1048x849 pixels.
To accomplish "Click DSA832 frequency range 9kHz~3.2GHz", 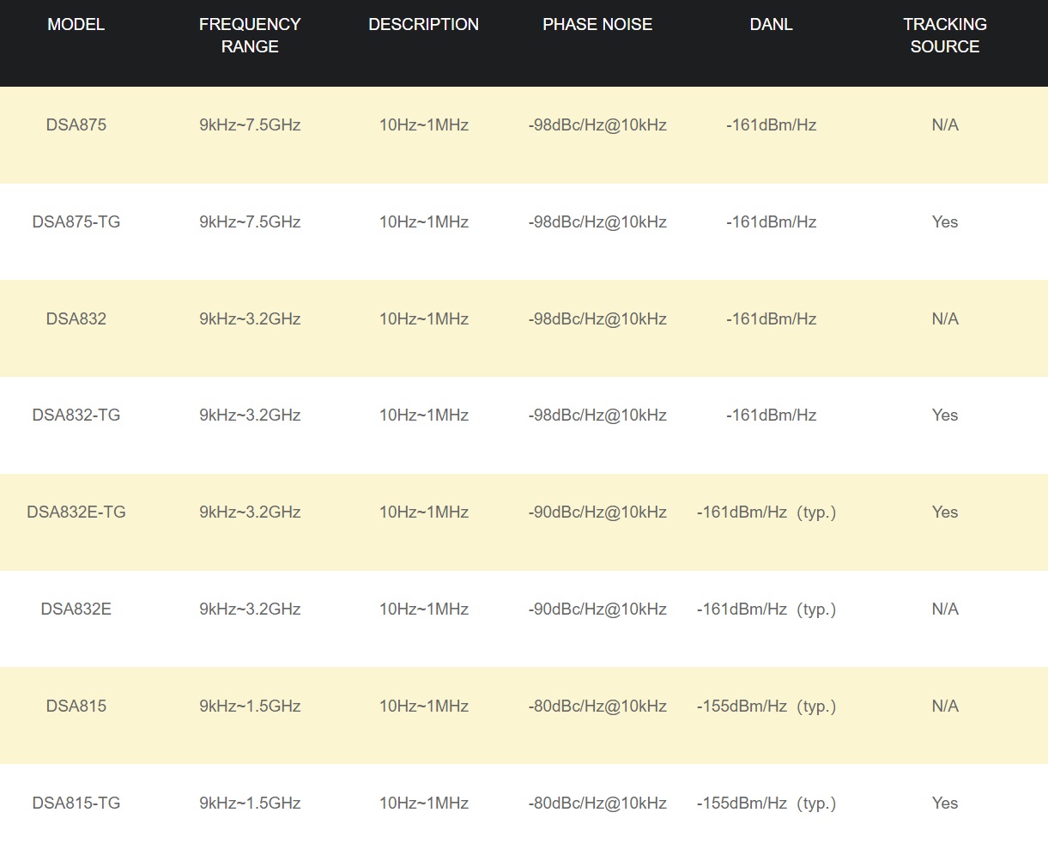I will click(250, 319).
